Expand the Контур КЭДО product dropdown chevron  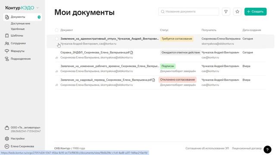coord(38,8)
